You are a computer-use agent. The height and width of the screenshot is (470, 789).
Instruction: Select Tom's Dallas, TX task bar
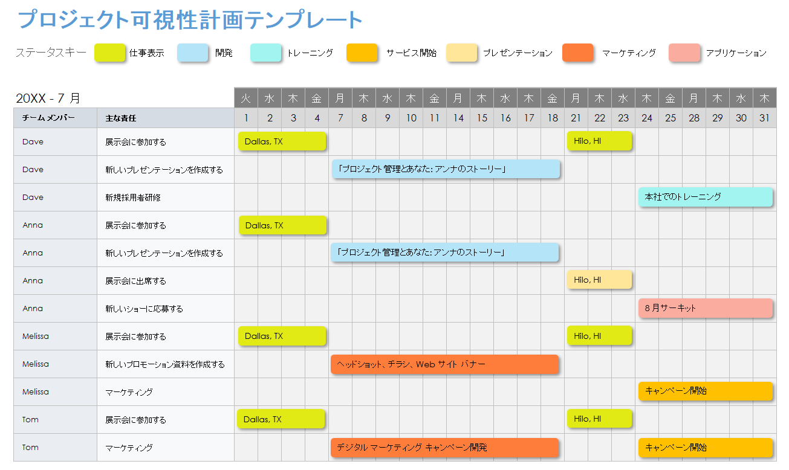(x=281, y=419)
